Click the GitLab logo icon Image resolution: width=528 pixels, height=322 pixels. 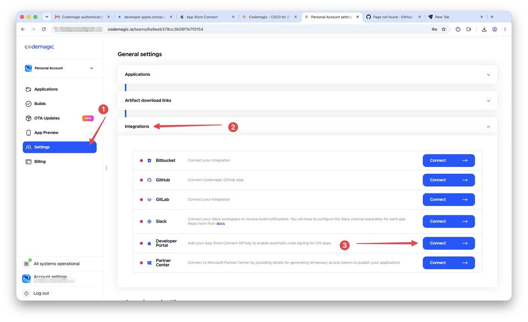pos(149,199)
